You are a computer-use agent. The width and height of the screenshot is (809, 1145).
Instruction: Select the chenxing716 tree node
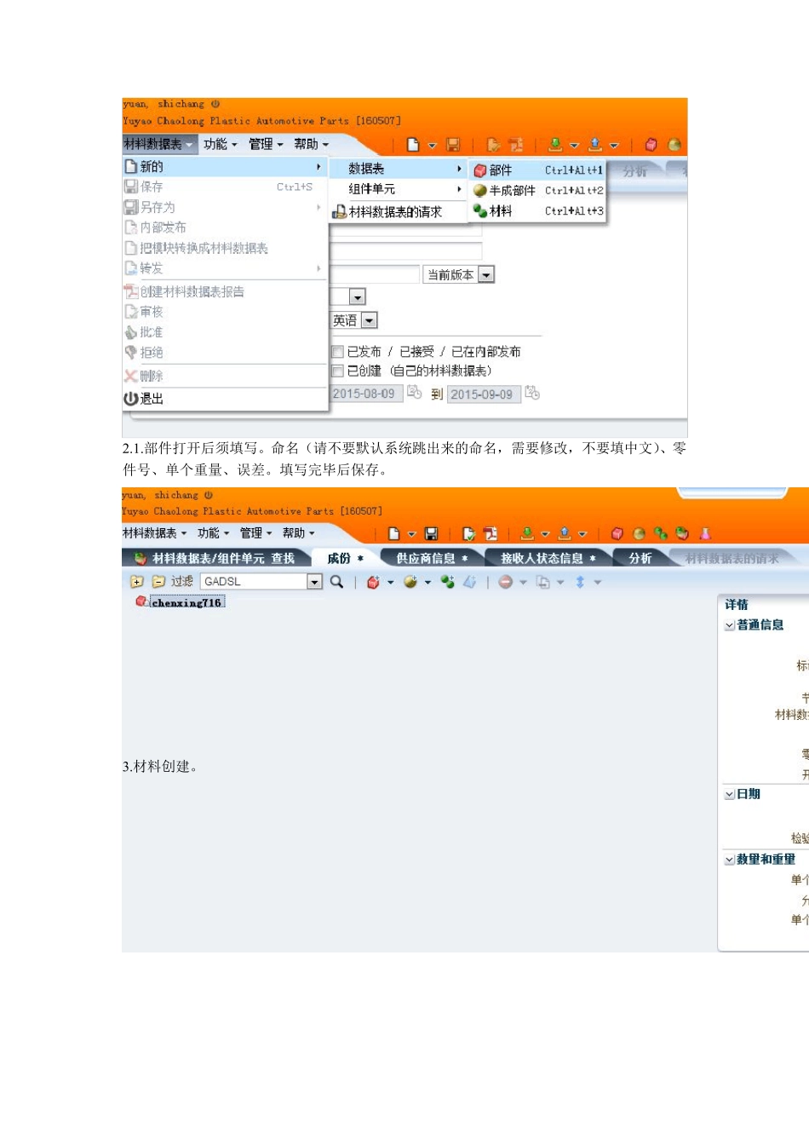tap(187, 602)
